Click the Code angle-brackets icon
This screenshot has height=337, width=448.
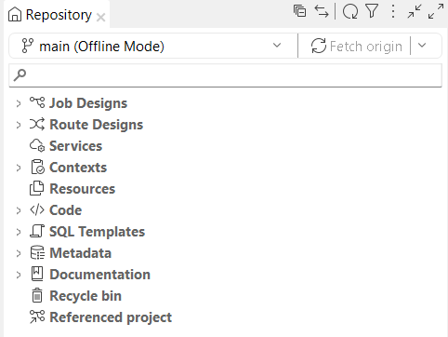[37, 209]
